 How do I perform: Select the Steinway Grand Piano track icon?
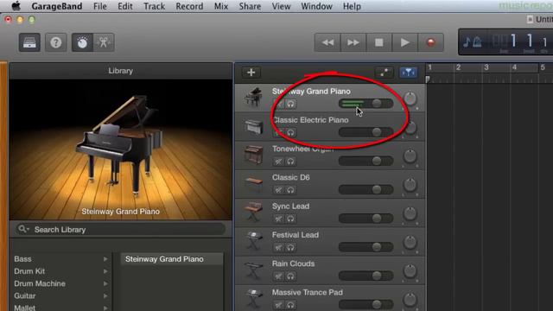coord(253,98)
